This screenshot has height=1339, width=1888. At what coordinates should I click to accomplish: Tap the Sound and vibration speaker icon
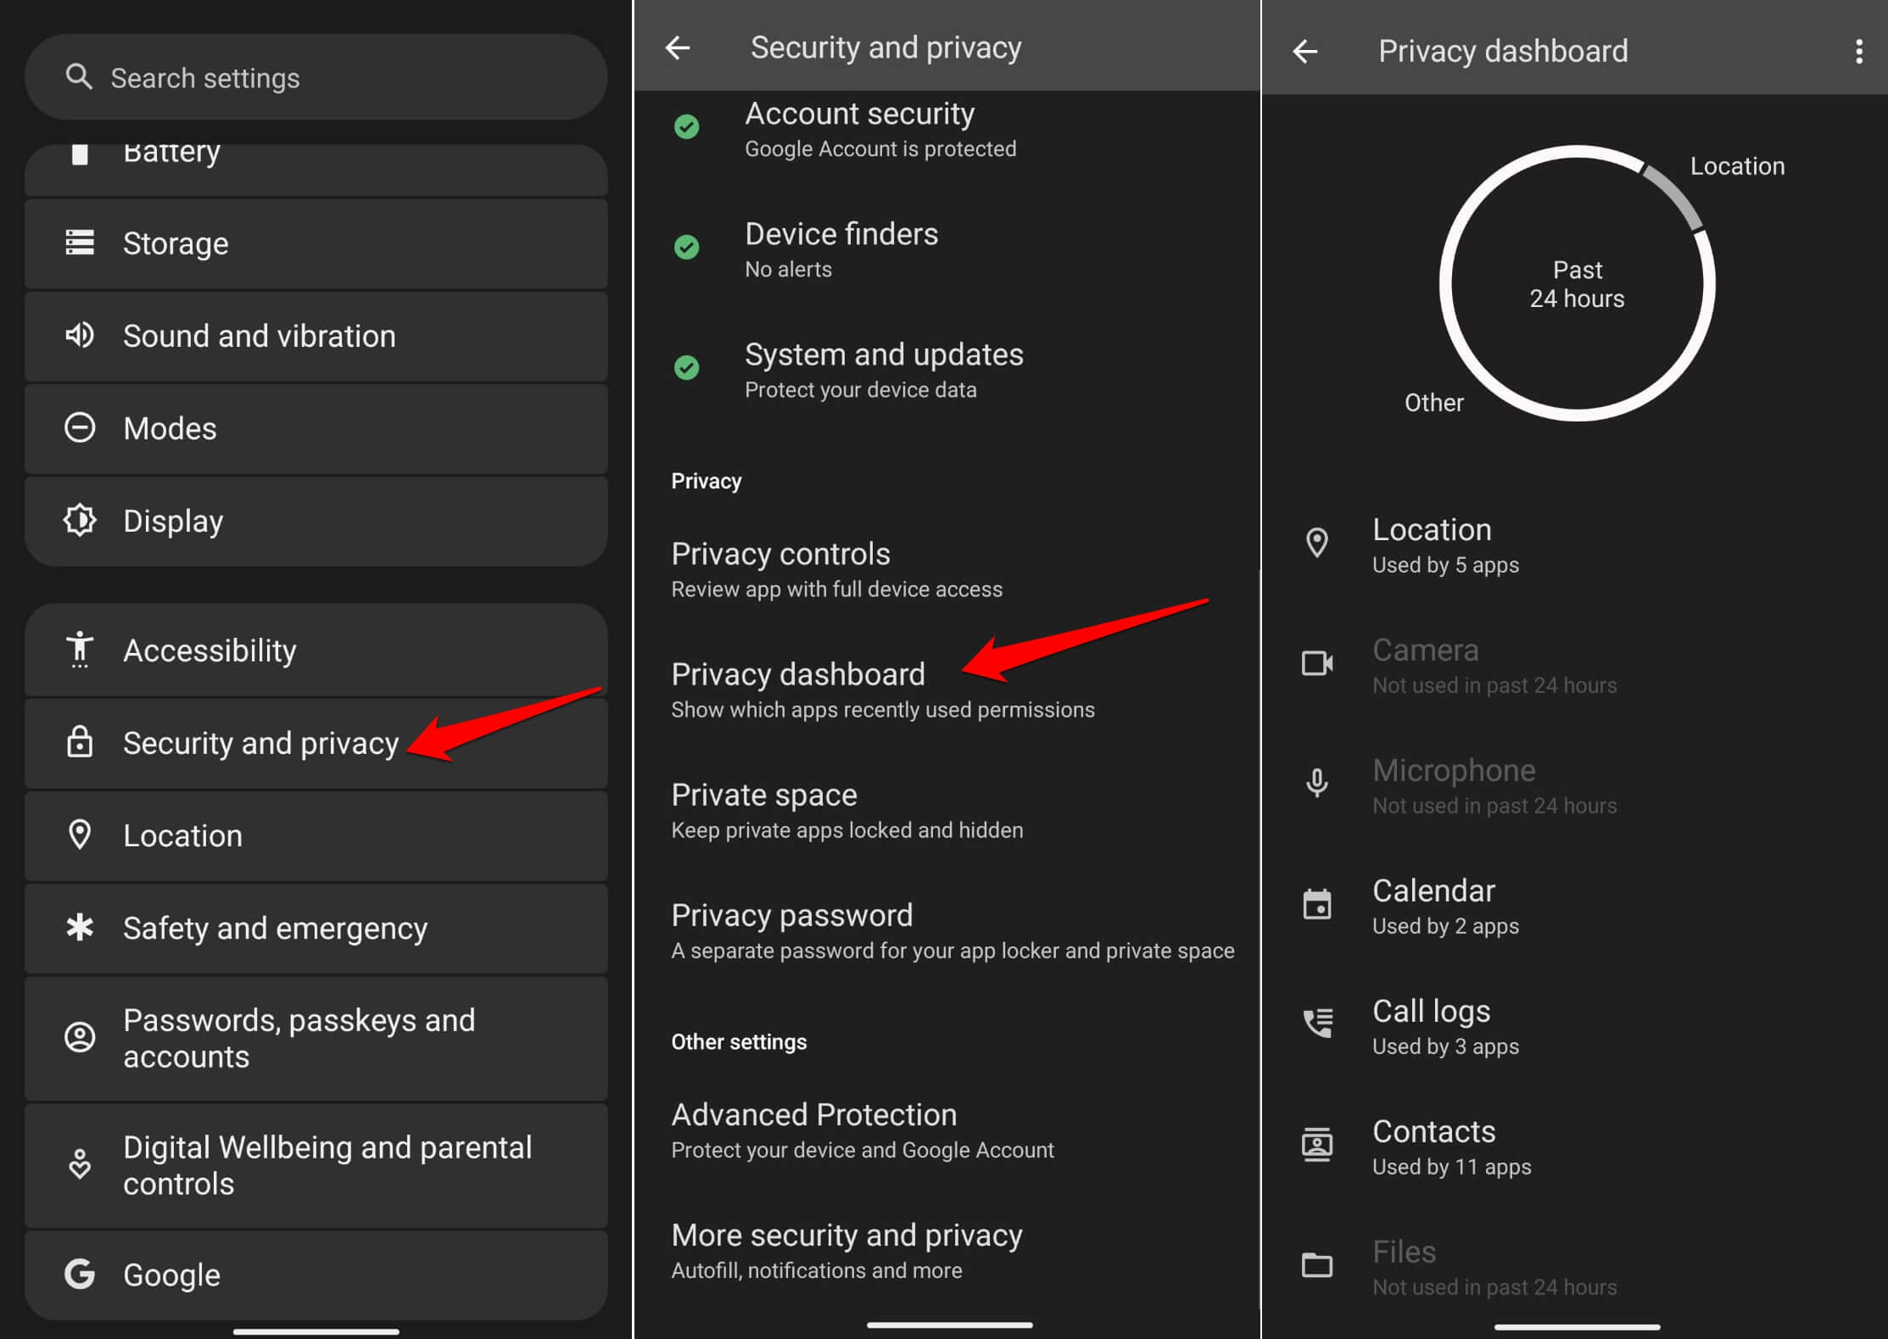(x=80, y=336)
